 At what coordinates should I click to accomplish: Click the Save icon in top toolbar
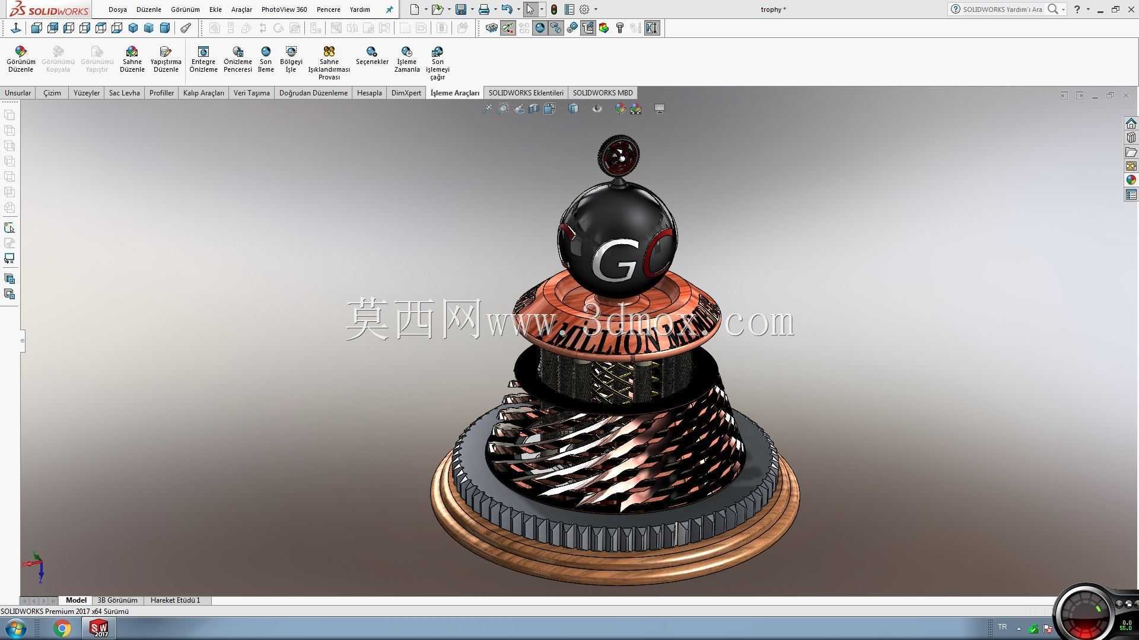tap(461, 9)
